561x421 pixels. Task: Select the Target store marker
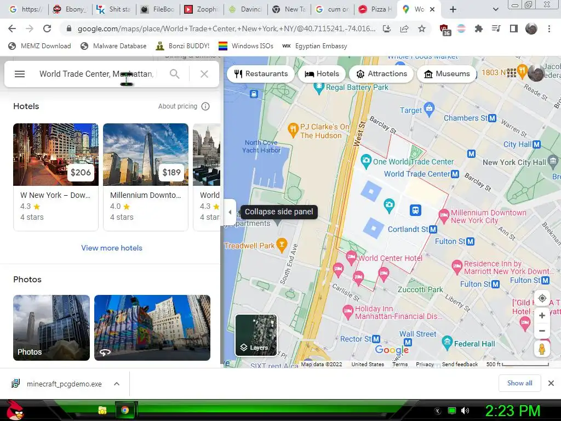(429, 109)
